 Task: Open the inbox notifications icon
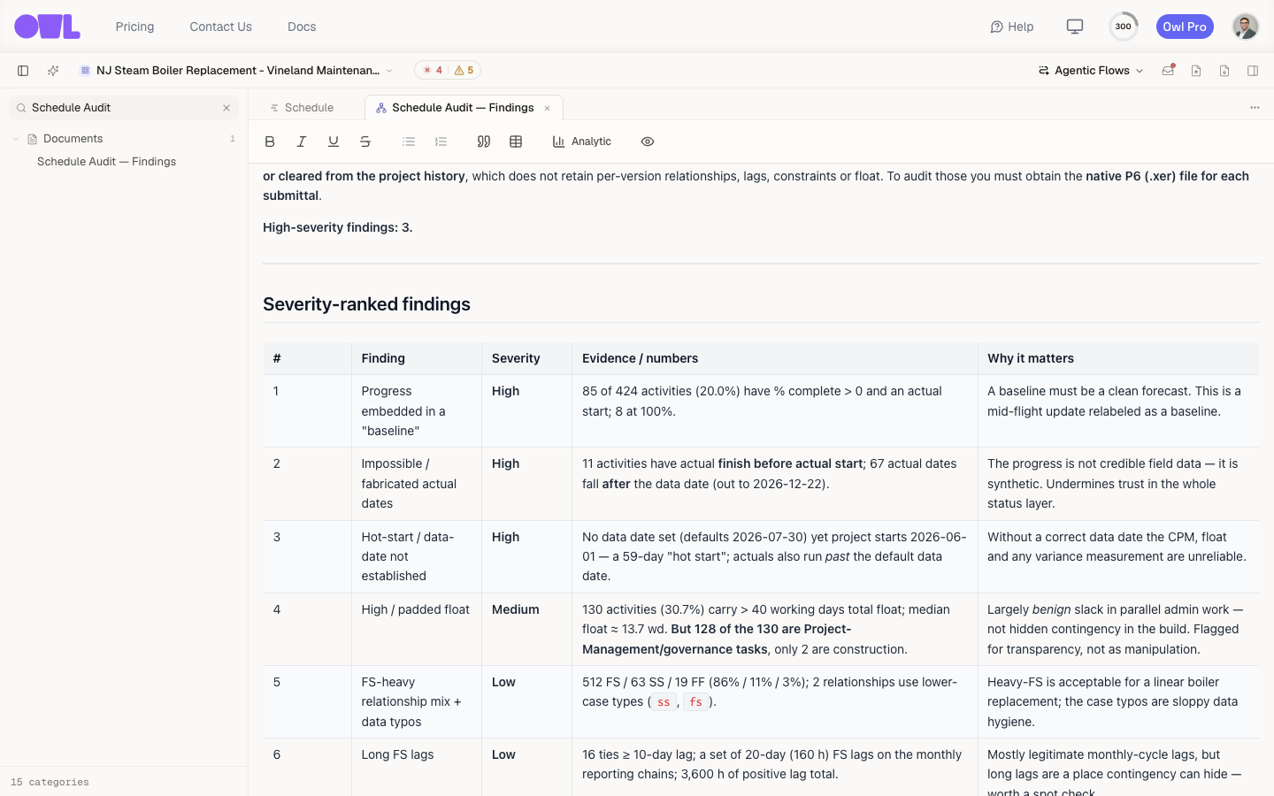click(1168, 71)
